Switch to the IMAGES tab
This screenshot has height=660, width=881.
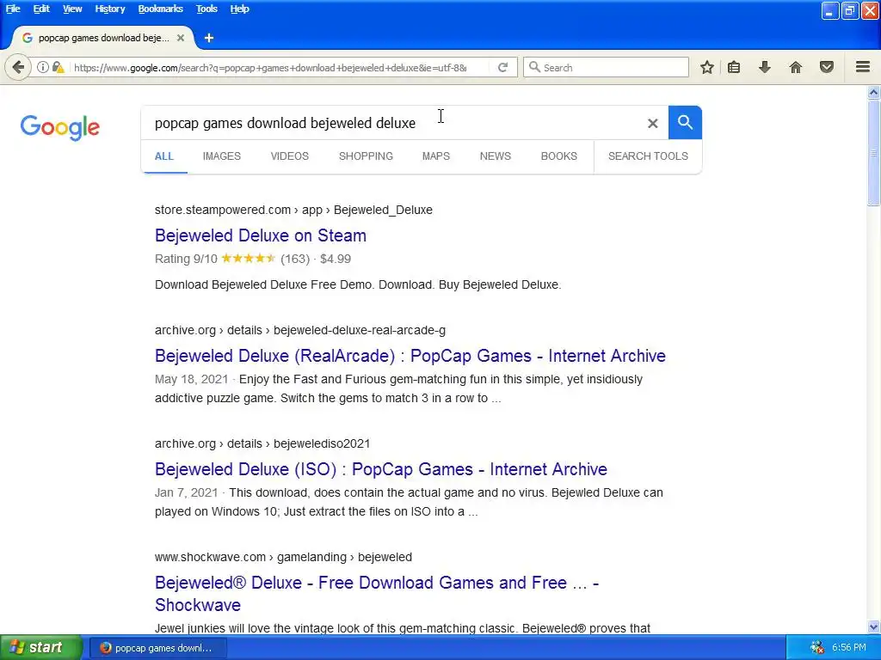[222, 156]
